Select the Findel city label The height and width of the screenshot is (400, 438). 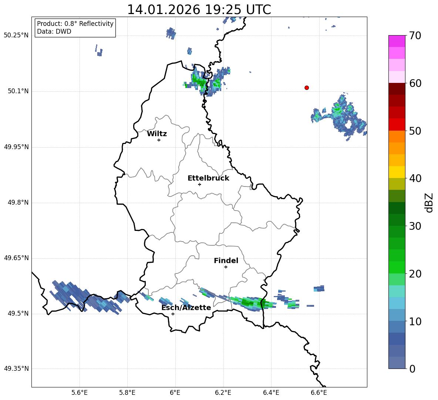coord(226,261)
